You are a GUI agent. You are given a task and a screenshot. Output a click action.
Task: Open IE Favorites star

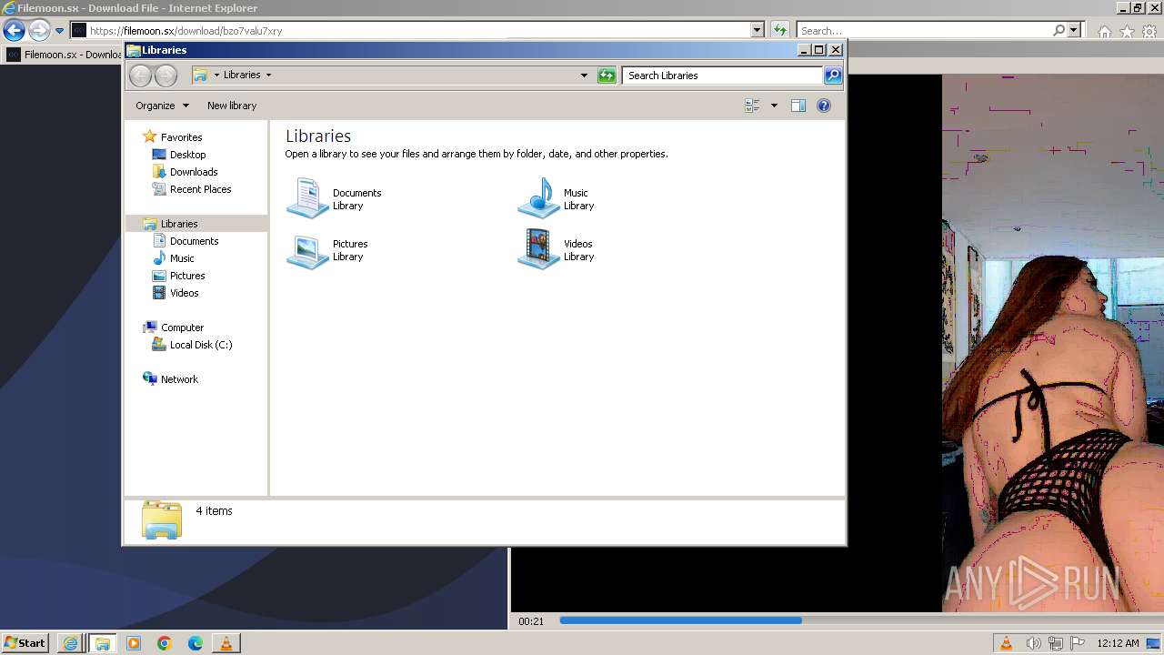[x=1127, y=31]
